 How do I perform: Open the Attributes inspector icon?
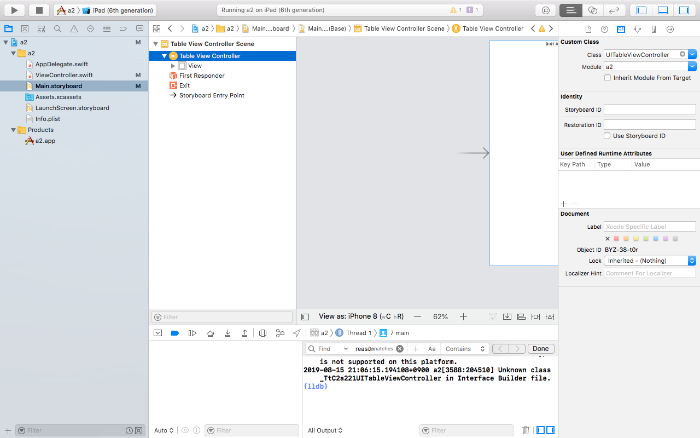pos(637,29)
